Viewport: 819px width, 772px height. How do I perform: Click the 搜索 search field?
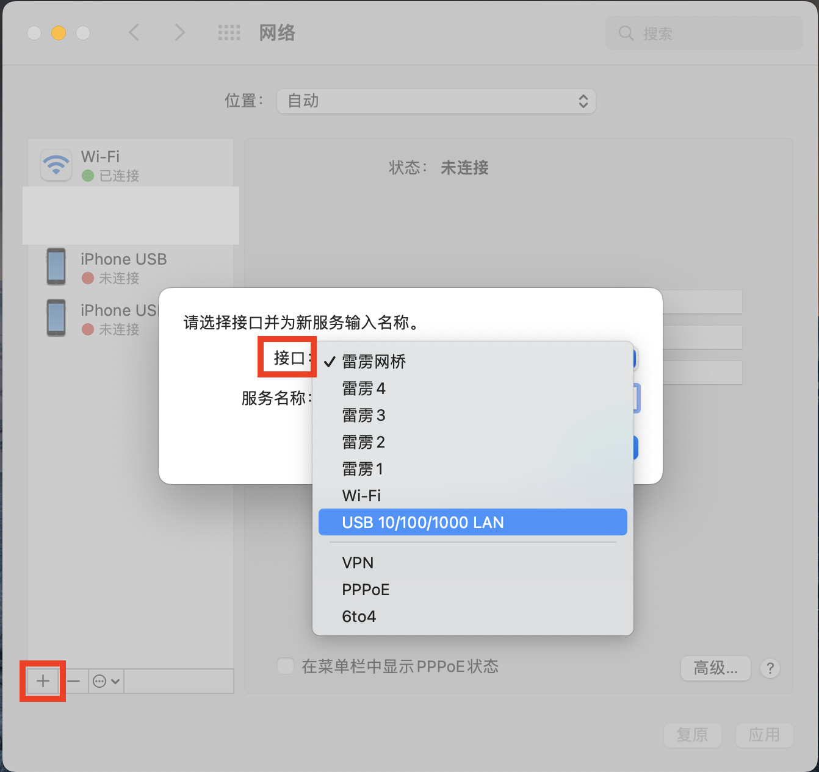(x=708, y=34)
